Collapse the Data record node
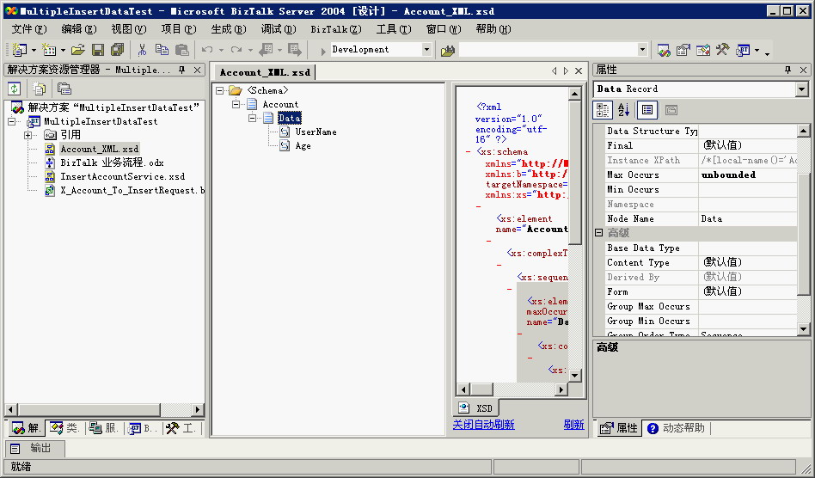 252,119
